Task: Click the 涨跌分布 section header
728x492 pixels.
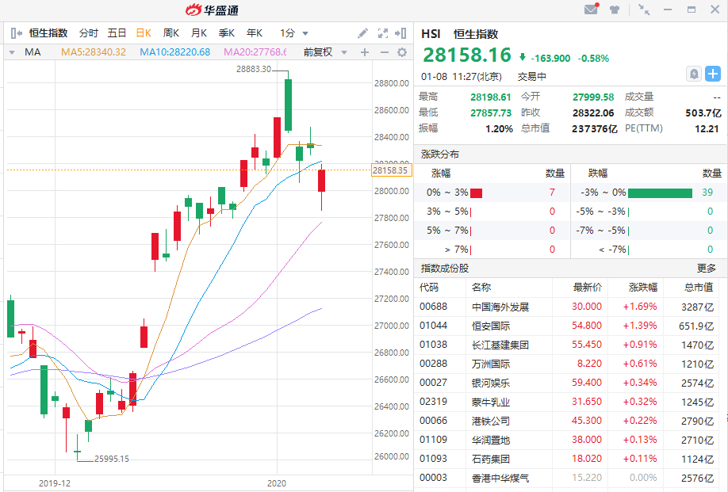Action: [440, 154]
